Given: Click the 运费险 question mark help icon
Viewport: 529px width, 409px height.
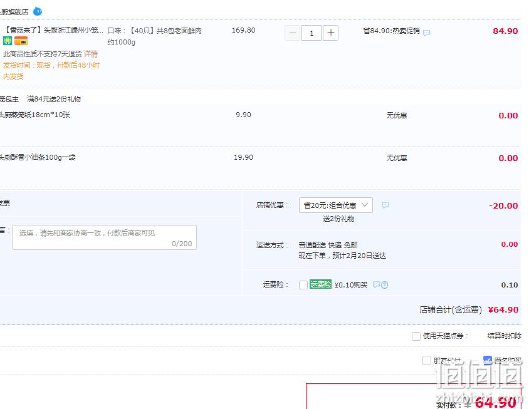Looking at the screenshot, I should pos(384,285).
